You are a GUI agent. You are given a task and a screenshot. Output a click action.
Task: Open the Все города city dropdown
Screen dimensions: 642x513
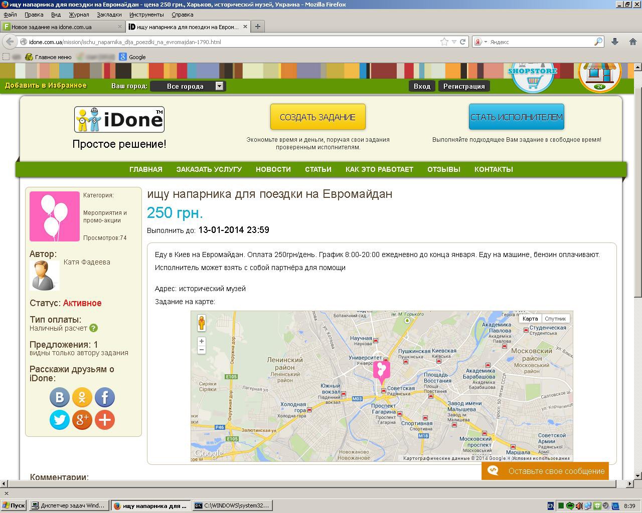click(x=189, y=86)
